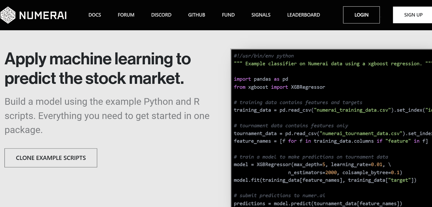Click 'from xgboost import XGBRegressor' line
This screenshot has height=207, width=432.
coord(279,87)
